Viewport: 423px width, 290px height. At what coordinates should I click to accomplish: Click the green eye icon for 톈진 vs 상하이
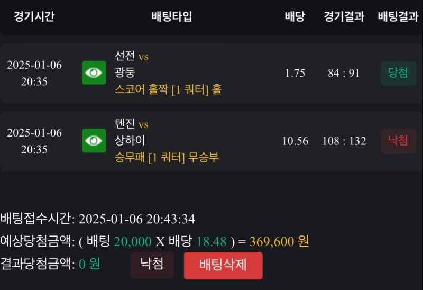pos(94,141)
